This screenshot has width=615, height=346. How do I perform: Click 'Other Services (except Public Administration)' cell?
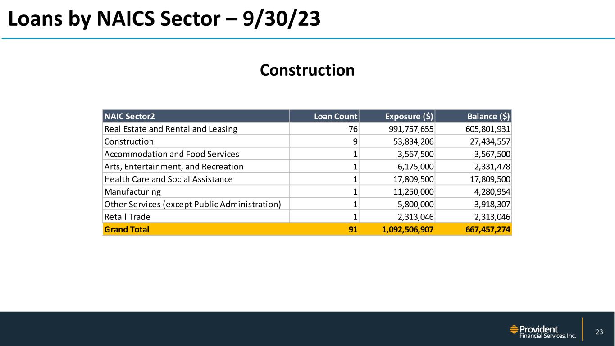pos(192,205)
